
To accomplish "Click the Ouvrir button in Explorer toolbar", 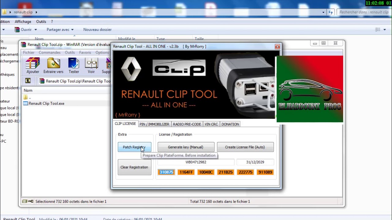I will point(23,30).
